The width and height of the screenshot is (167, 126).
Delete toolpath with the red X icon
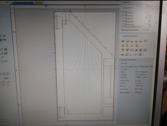point(136,50)
